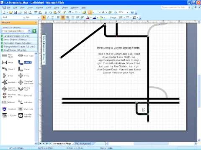Switch to the Map Background page tab
201x150 pixels.
83,143
